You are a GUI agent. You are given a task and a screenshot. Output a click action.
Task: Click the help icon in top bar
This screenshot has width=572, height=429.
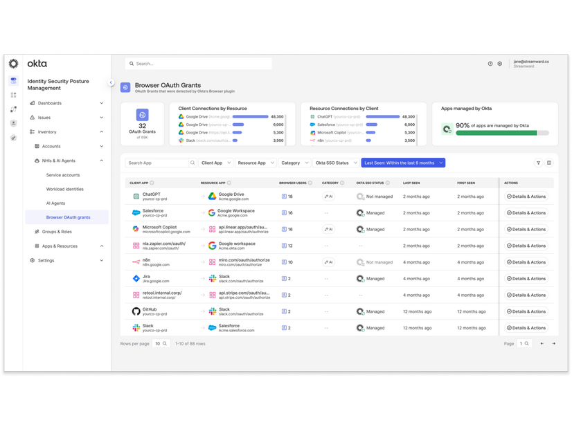490,64
